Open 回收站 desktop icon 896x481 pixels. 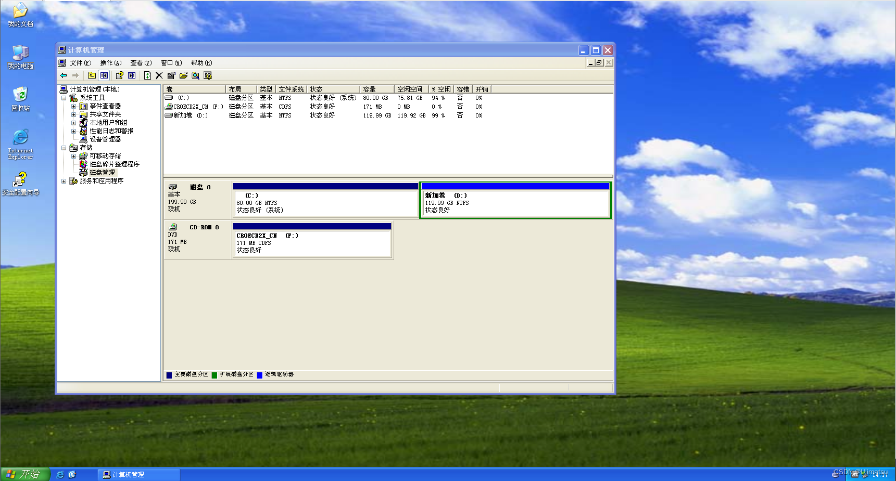(x=20, y=99)
